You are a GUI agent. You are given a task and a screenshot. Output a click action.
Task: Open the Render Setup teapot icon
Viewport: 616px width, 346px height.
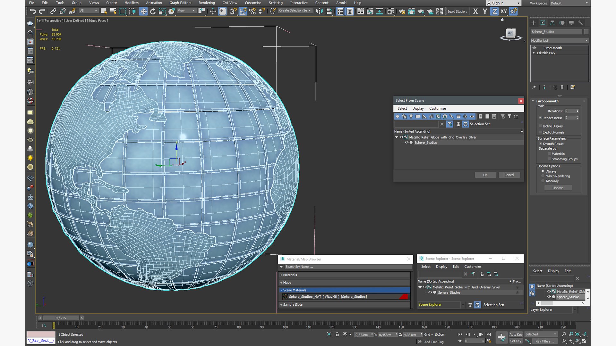click(402, 12)
